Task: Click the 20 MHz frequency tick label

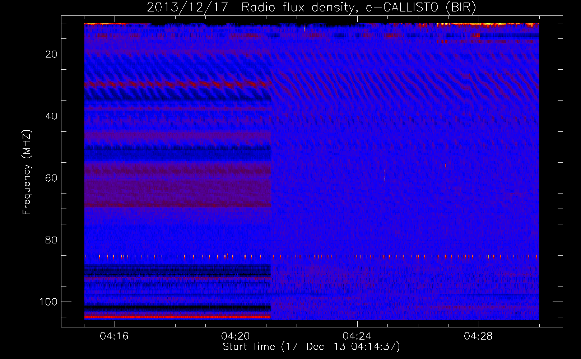Action: (x=51, y=54)
